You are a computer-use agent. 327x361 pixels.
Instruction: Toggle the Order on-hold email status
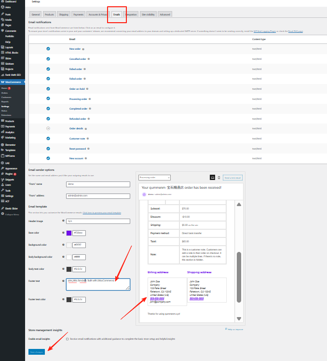pos(48,89)
